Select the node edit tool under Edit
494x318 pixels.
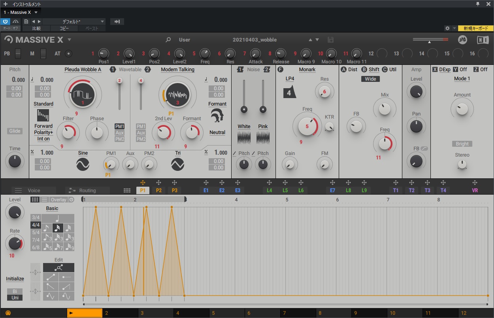[x=58, y=268]
